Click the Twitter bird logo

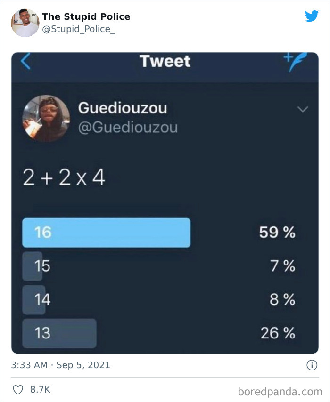click(x=312, y=16)
